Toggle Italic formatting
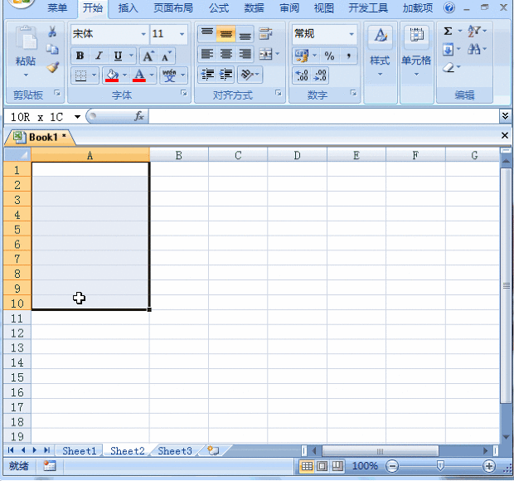The image size is (514, 481). 99,56
